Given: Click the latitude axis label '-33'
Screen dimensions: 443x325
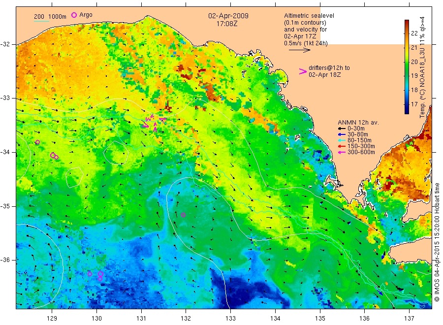Looking at the screenshot, I should click(5, 98).
